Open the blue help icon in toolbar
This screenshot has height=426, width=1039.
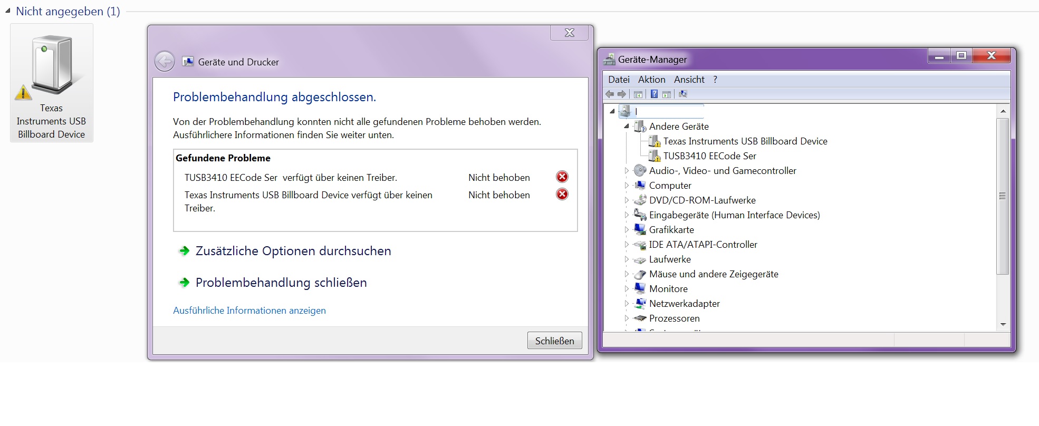(x=654, y=94)
